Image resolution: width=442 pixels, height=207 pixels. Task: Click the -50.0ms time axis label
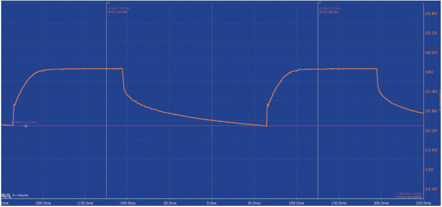(x=170, y=203)
